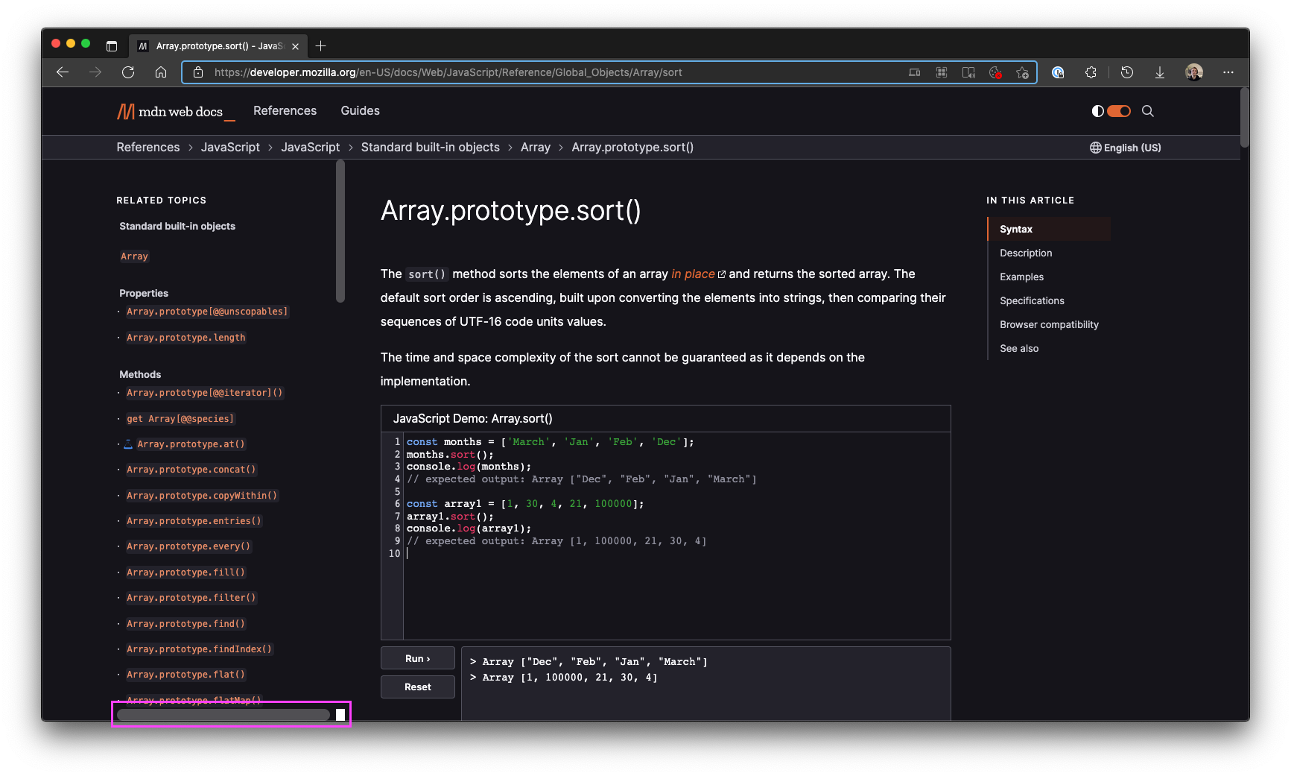1291x776 pixels.
Task: Toggle the dark theme switch
Action: [x=1119, y=111]
